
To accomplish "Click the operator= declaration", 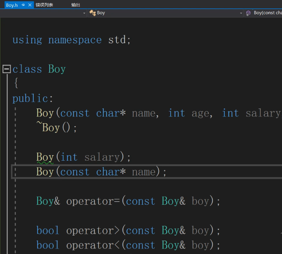I will [93, 201].
